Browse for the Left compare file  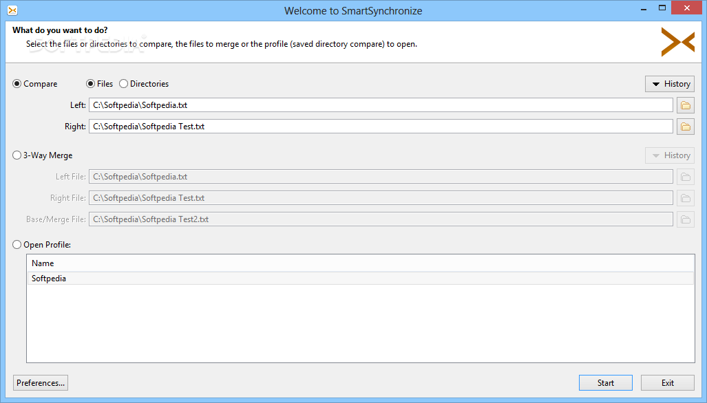[686, 105]
